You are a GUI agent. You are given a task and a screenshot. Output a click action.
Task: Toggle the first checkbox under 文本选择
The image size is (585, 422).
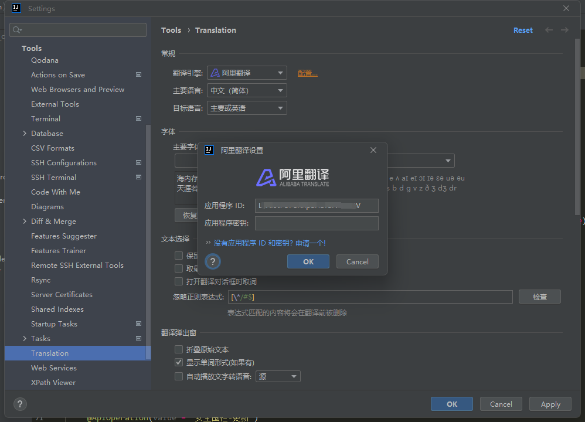[179, 256]
